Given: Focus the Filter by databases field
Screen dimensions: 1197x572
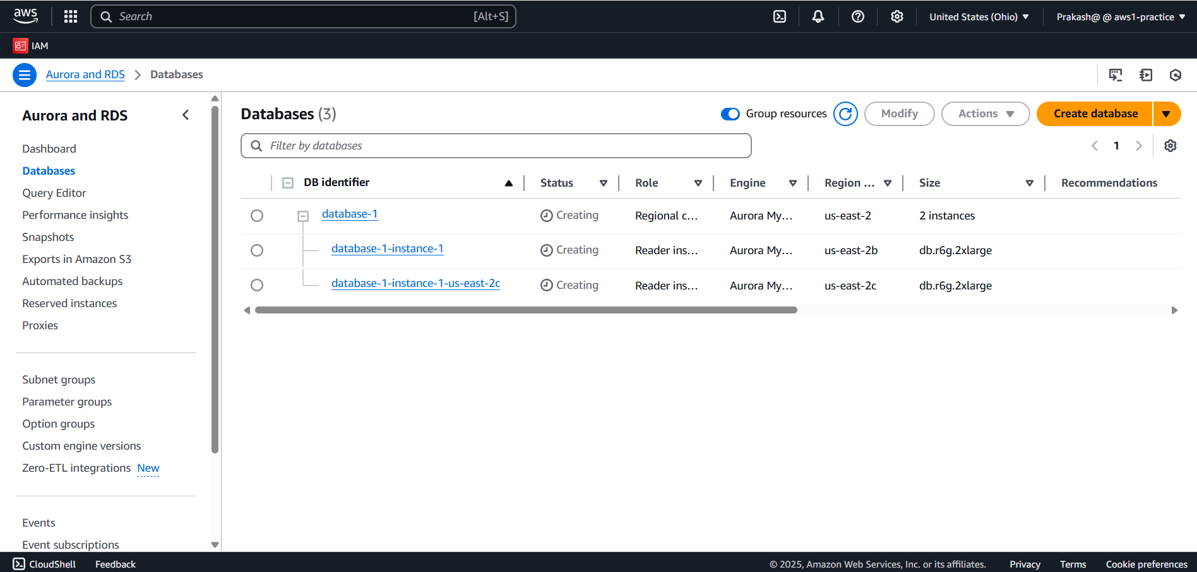Looking at the screenshot, I should 496,146.
